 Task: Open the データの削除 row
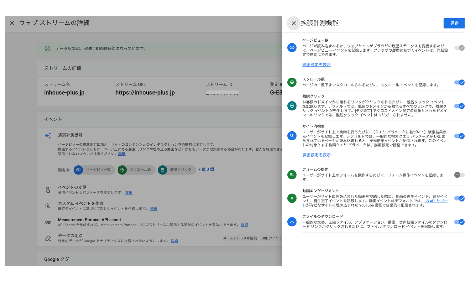coord(160,238)
